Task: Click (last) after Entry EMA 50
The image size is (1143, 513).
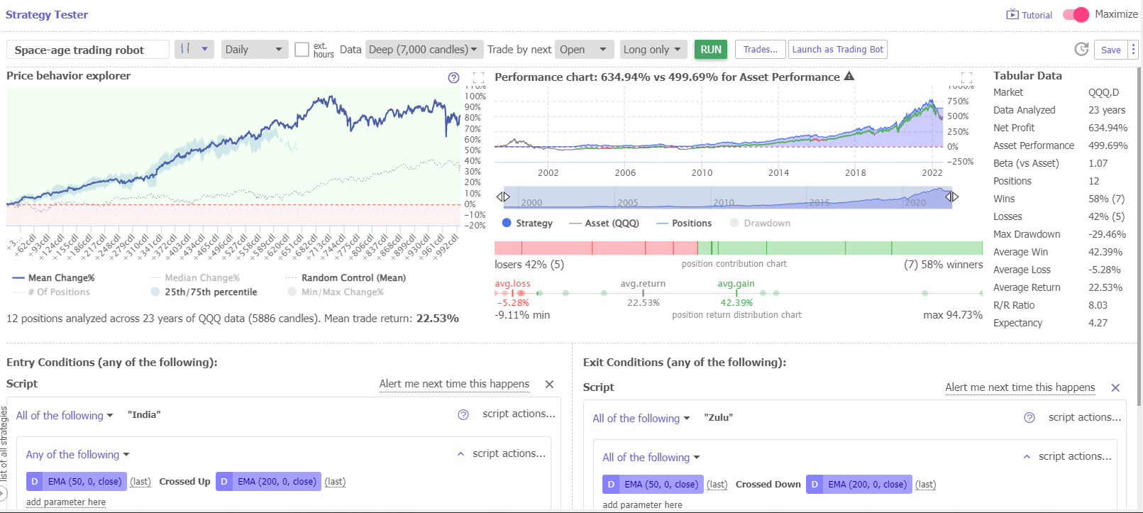Action: (140, 482)
